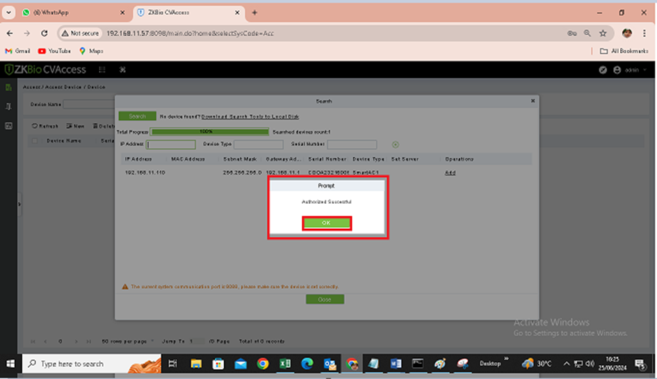This screenshot has height=379, width=657.
Task: Click the Total Progress bar at 100%
Action: coord(209,131)
